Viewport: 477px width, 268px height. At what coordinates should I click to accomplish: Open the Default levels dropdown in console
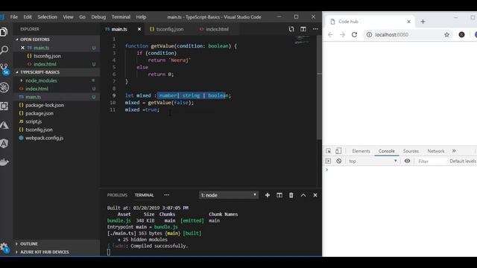click(463, 161)
